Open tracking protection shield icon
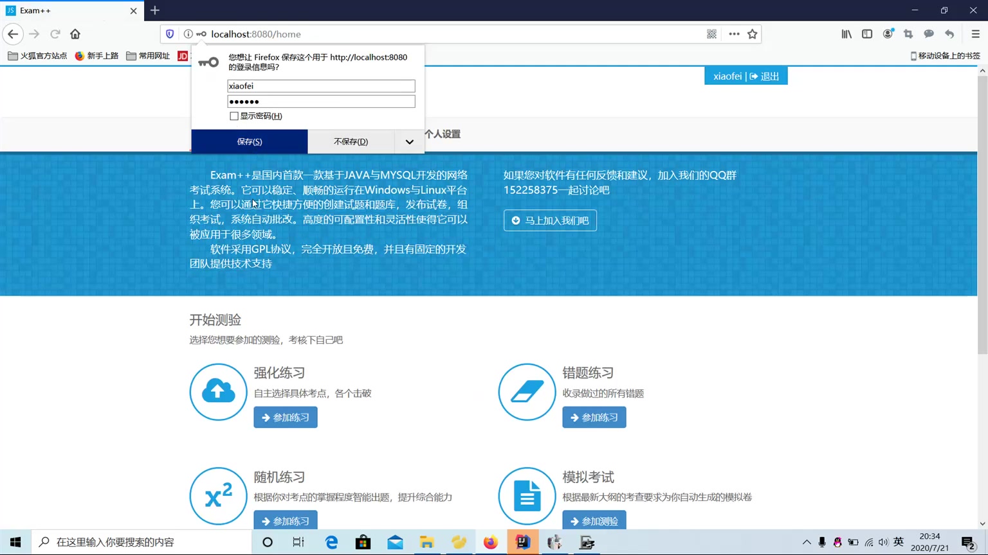Screen dimensions: 988x555 click(x=170, y=34)
